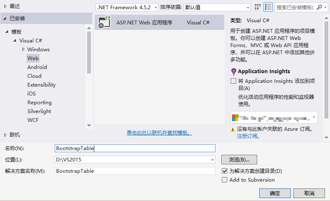
Task: Click the Azure warning triangle icon
Action: tap(232, 130)
